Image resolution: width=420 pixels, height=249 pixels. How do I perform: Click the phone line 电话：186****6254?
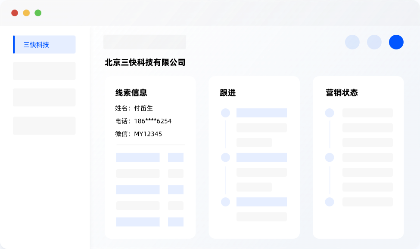click(x=143, y=121)
